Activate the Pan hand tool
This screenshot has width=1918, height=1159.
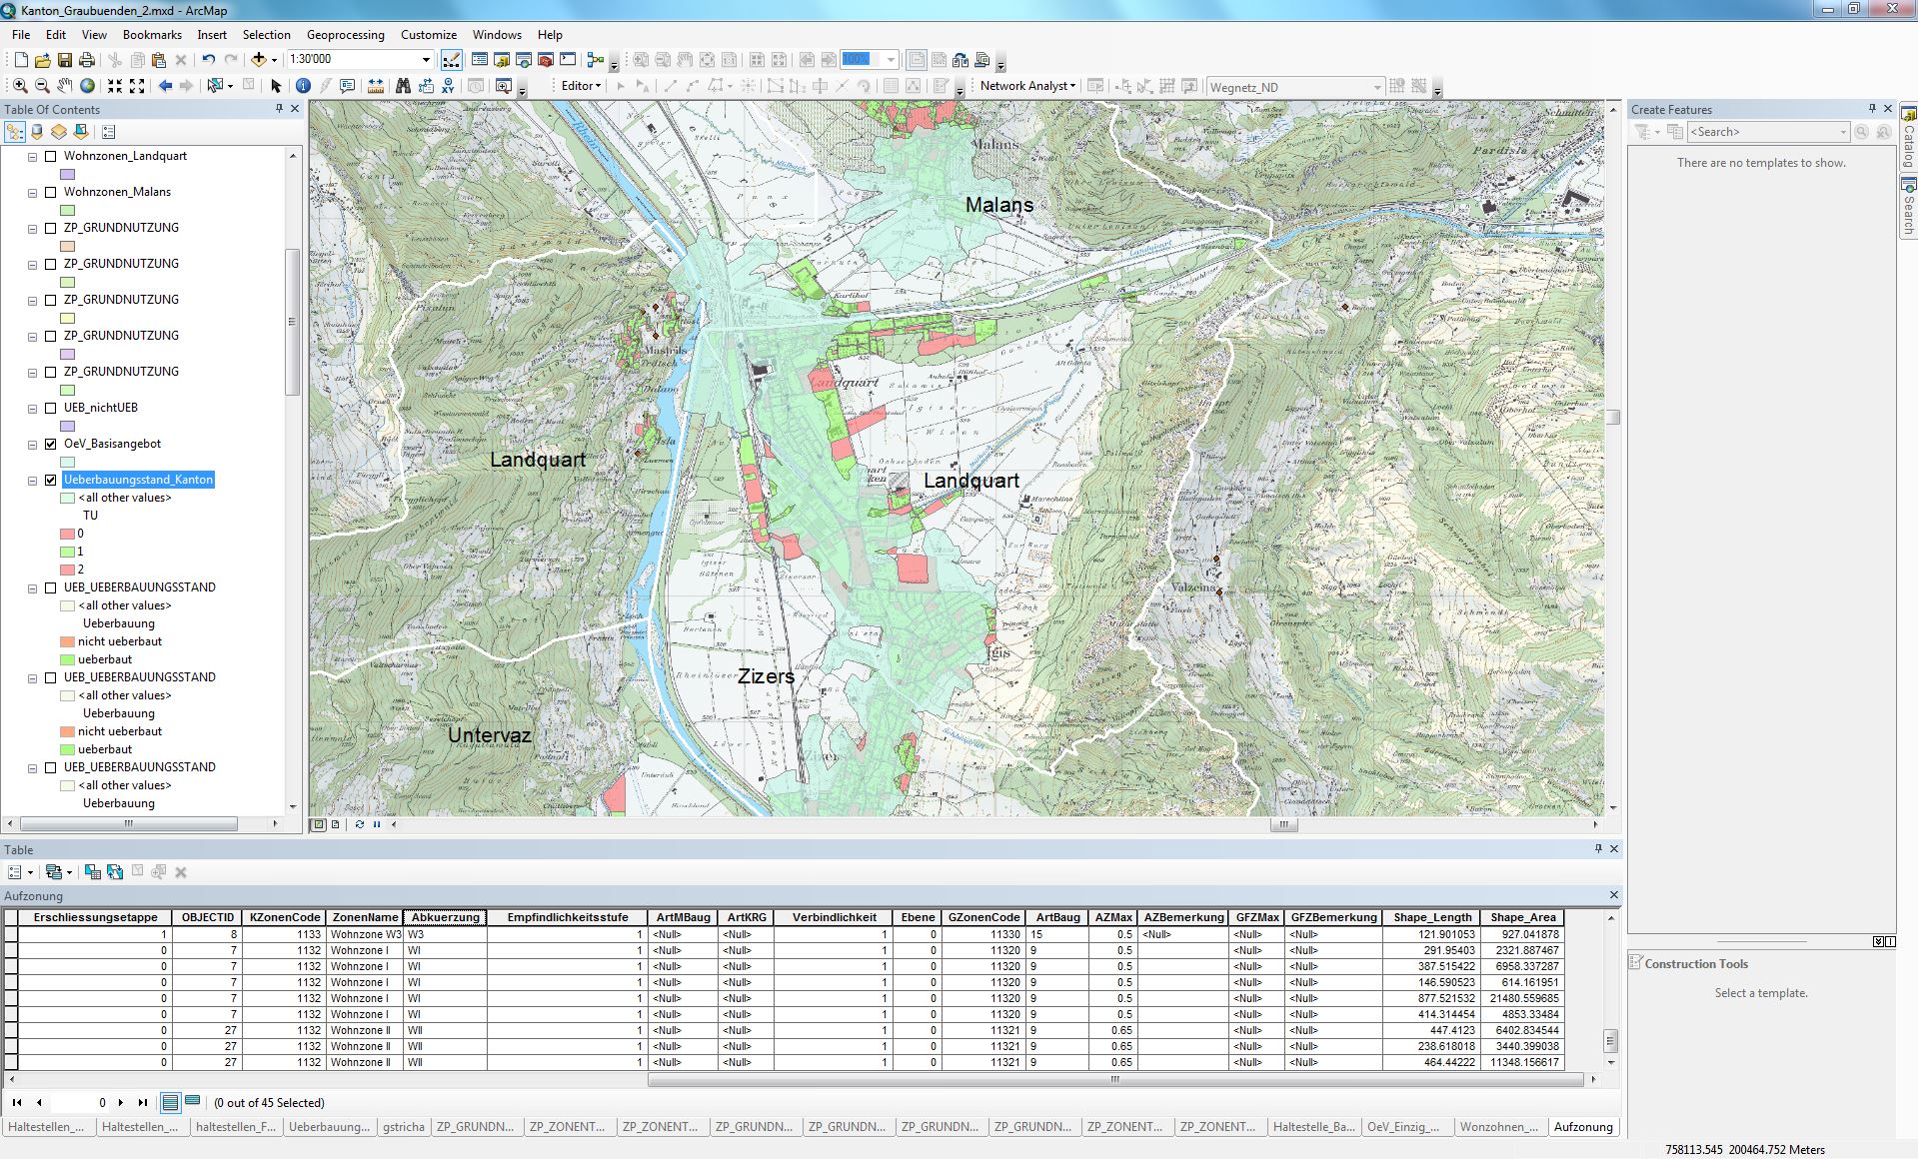click(x=64, y=86)
